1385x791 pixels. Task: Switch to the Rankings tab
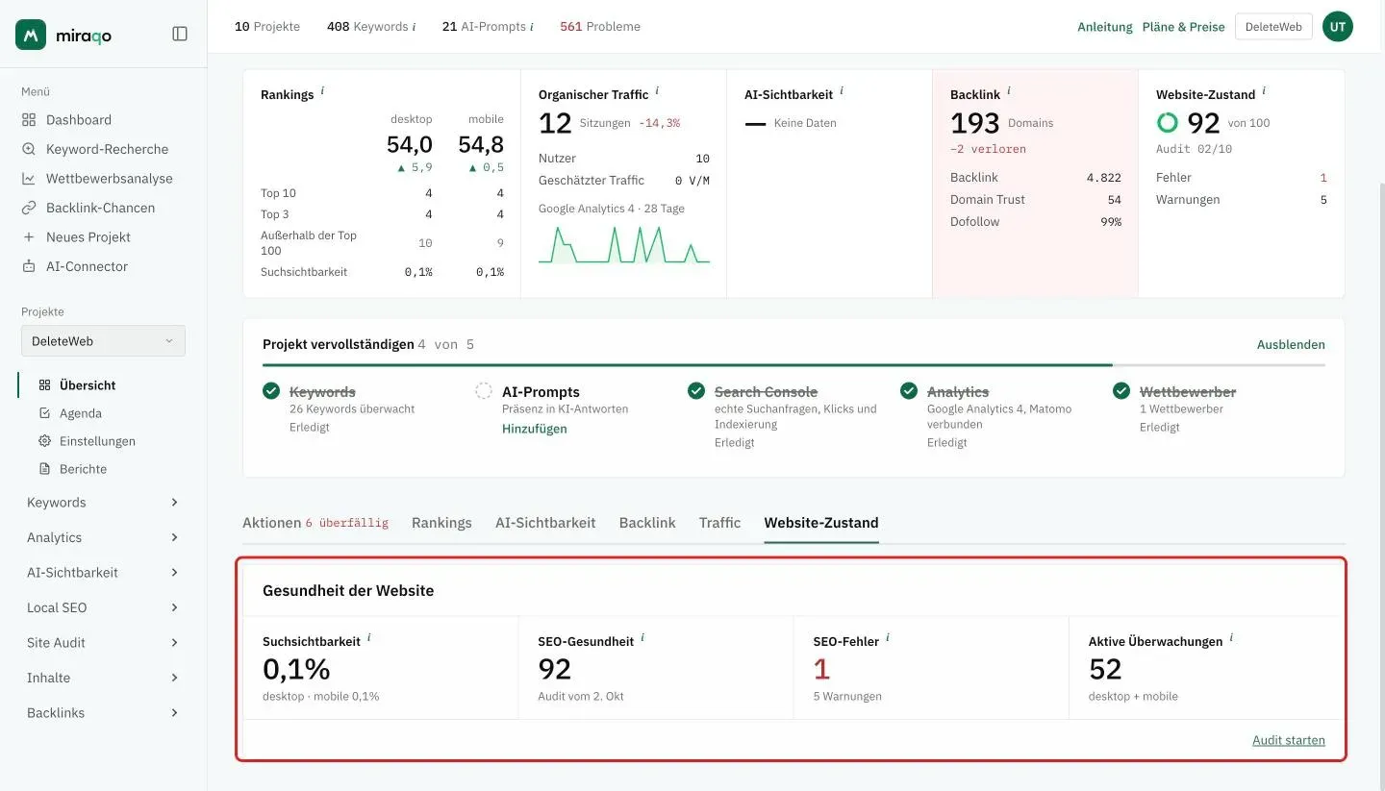click(x=441, y=523)
